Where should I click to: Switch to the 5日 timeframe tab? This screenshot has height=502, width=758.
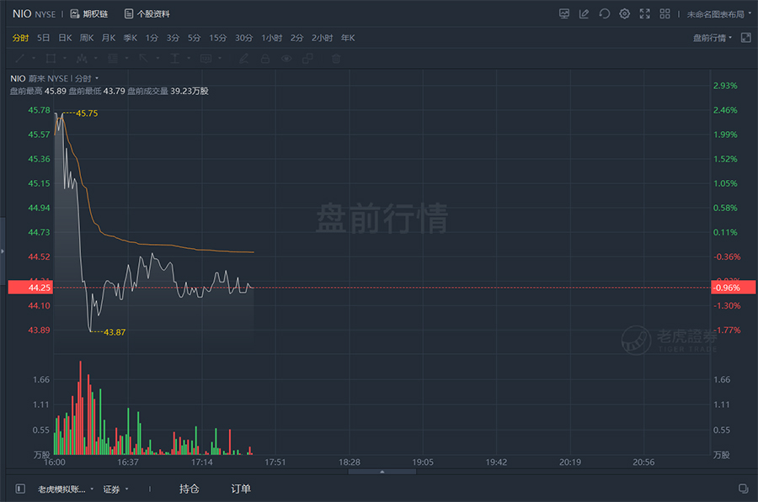click(44, 38)
